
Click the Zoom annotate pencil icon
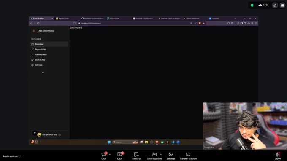point(275,5)
